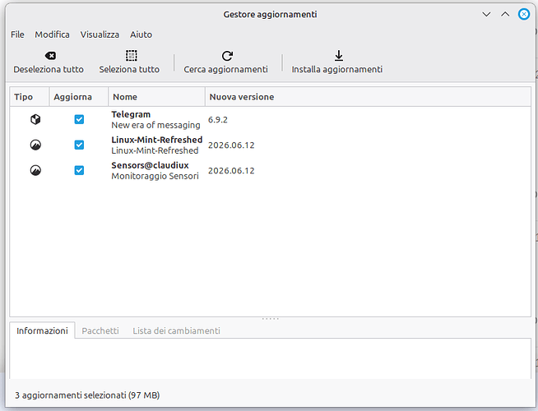This screenshot has height=411, width=538.
Task: Select the Telegram update name
Action: coord(131,114)
